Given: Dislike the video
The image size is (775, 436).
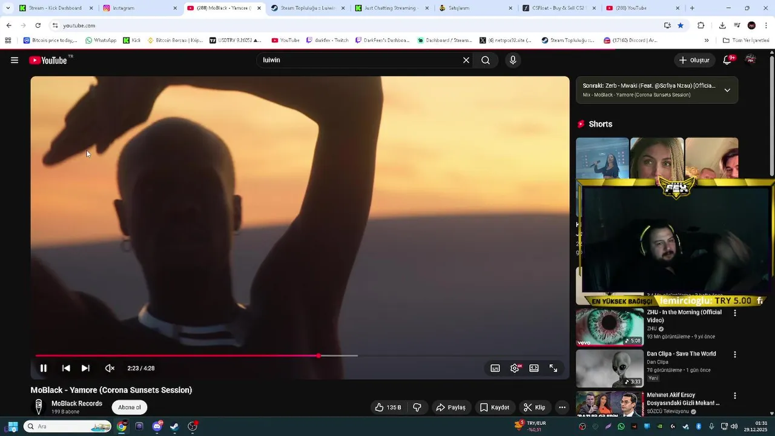Looking at the screenshot, I should pyautogui.click(x=417, y=408).
